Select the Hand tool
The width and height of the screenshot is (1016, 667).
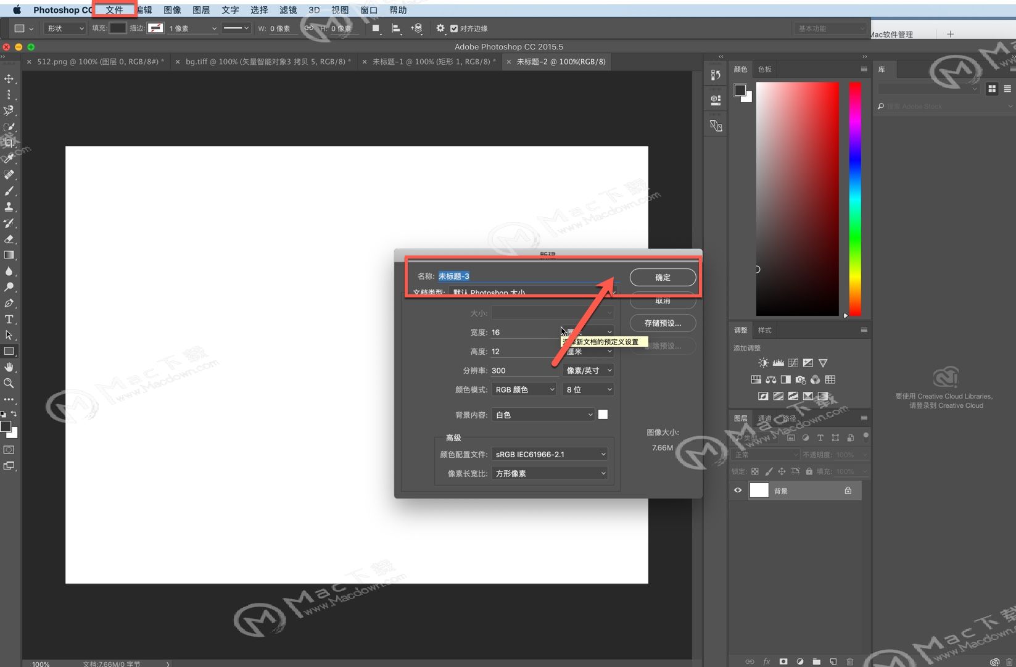pos(9,368)
